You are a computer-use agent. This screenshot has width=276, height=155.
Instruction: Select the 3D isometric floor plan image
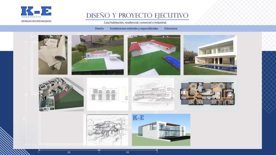tap(61, 94)
